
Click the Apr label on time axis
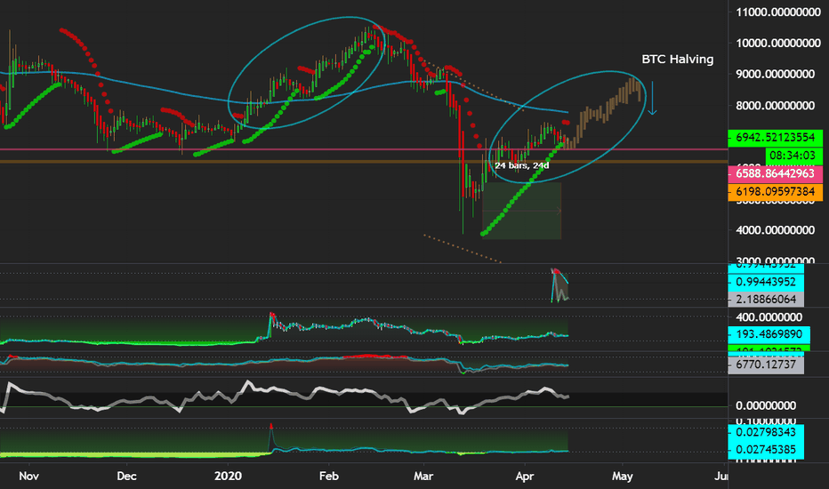(x=524, y=476)
